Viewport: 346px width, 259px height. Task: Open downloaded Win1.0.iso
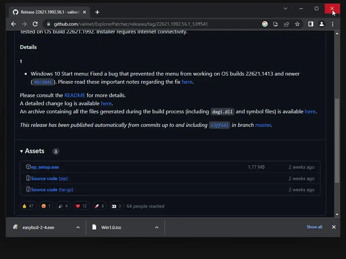coord(112,227)
